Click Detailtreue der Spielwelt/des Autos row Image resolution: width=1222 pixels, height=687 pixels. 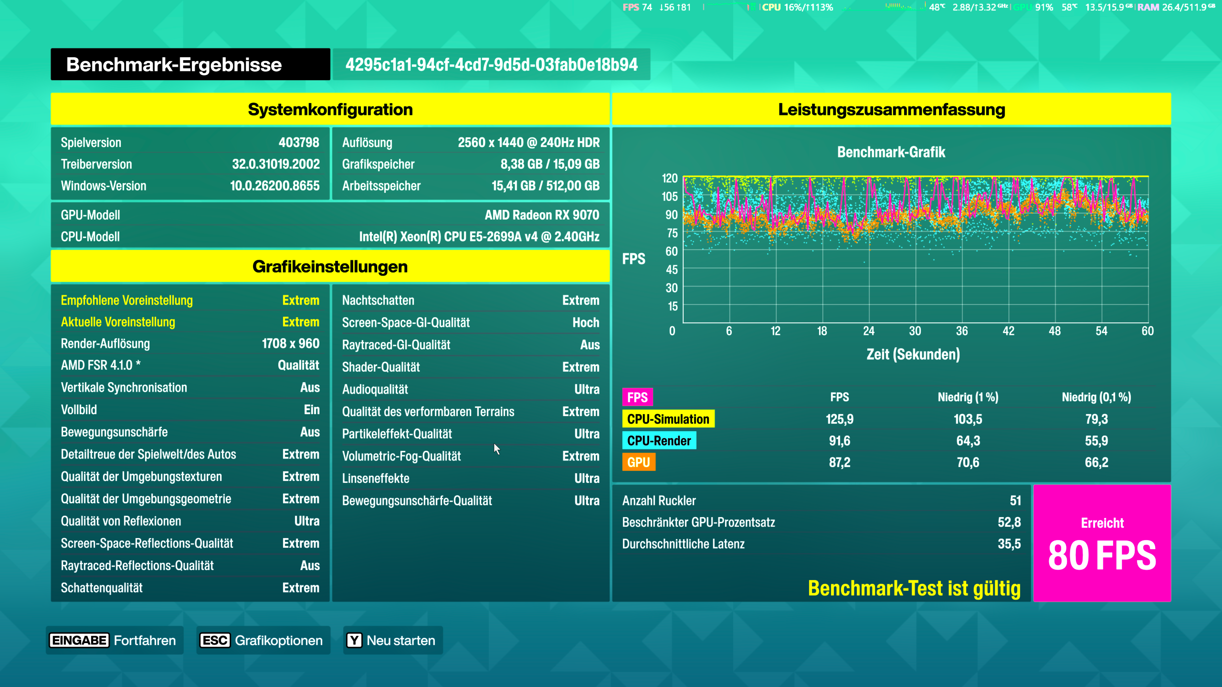click(190, 454)
